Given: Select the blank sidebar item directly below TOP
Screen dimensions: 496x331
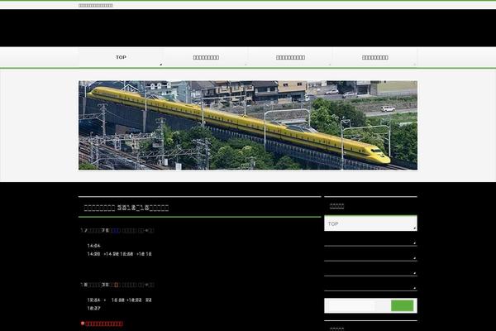Looking at the screenshot, I should click(x=370, y=238).
